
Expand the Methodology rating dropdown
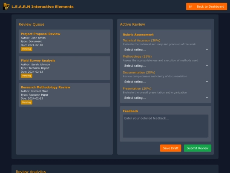166,66
